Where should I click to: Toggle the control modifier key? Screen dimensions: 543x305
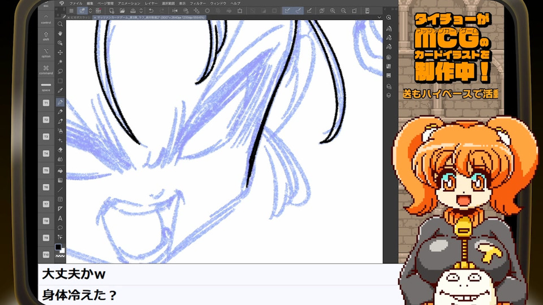[46, 19]
